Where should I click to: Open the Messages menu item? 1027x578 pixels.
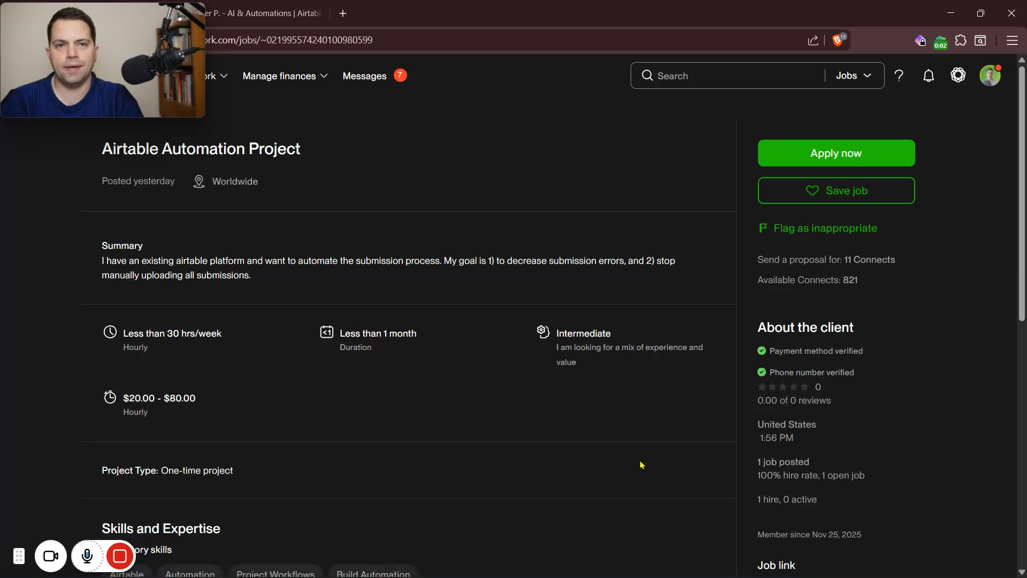point(364,76)
